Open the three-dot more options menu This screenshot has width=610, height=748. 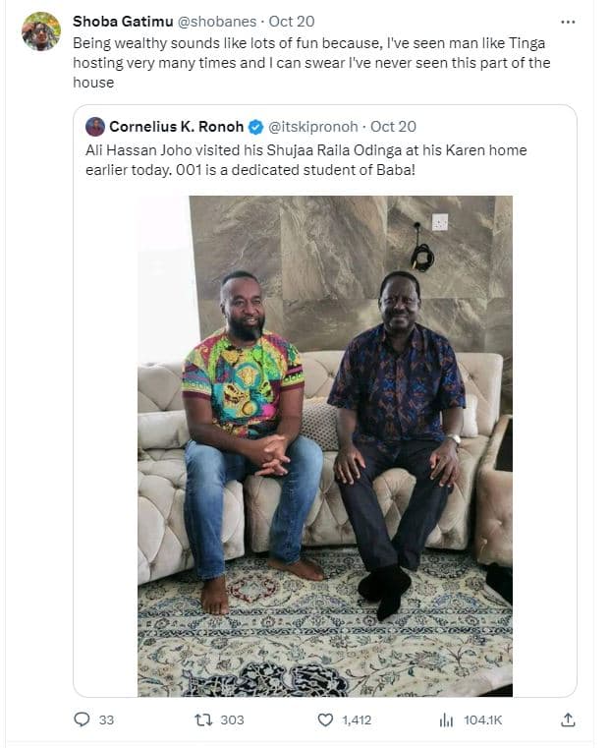(568, 22)
